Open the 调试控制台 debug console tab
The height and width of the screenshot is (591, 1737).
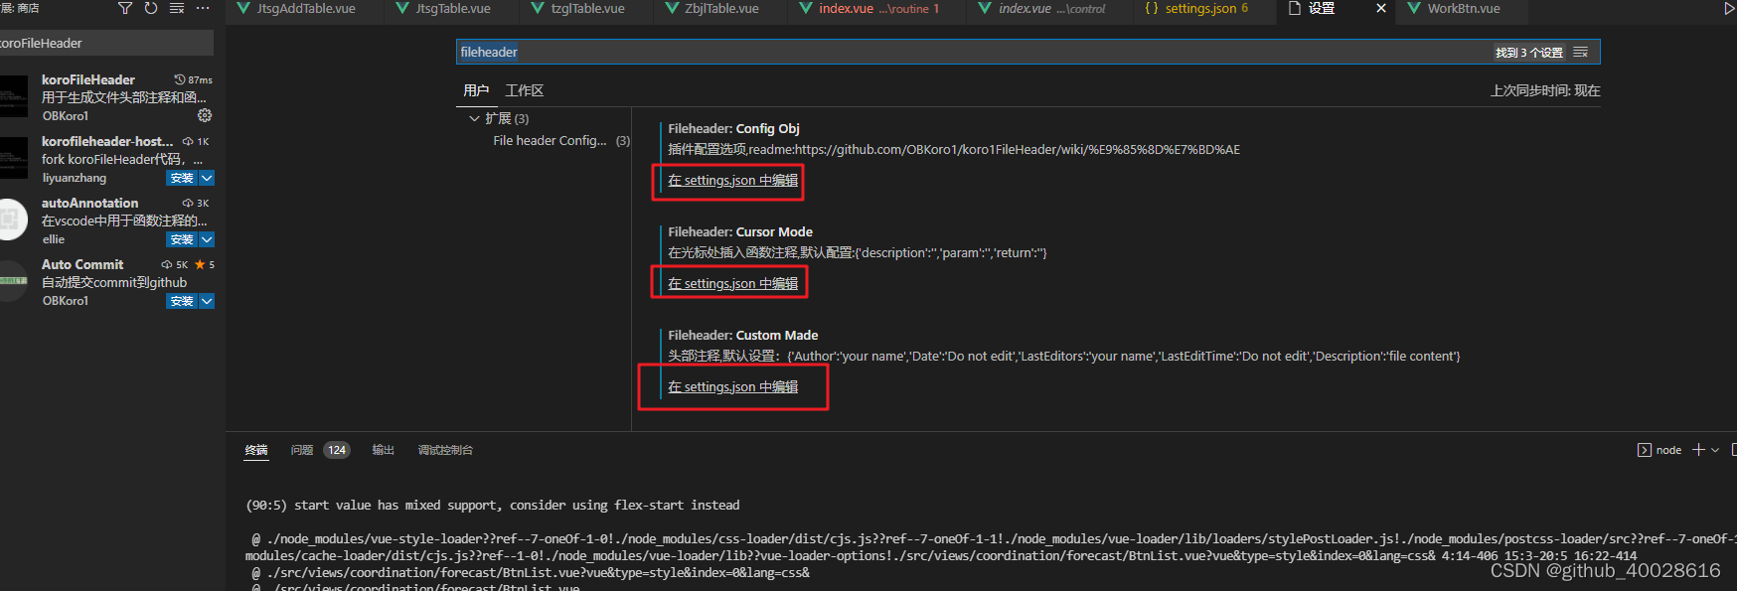coord(445,450)
